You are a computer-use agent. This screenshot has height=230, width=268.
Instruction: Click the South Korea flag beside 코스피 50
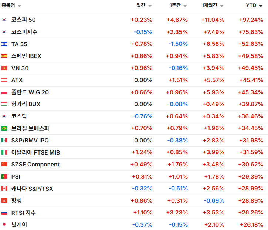click(4, 20)
